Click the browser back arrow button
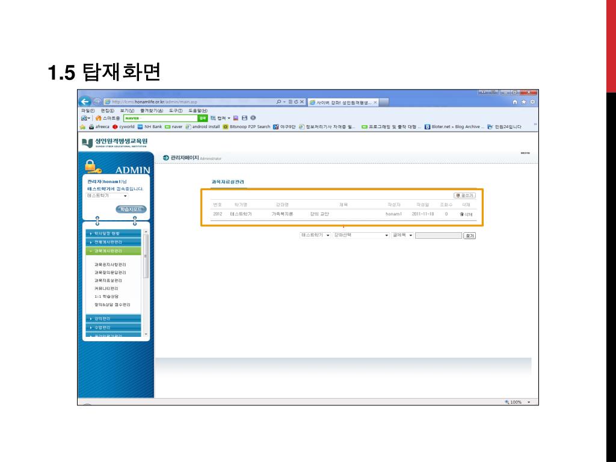Screen dimensions: 616x462 (85, 102)
